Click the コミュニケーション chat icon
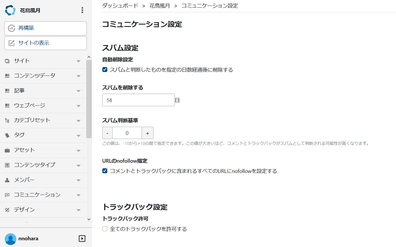Viewport: 396px width, 247px height. (7, 195)
